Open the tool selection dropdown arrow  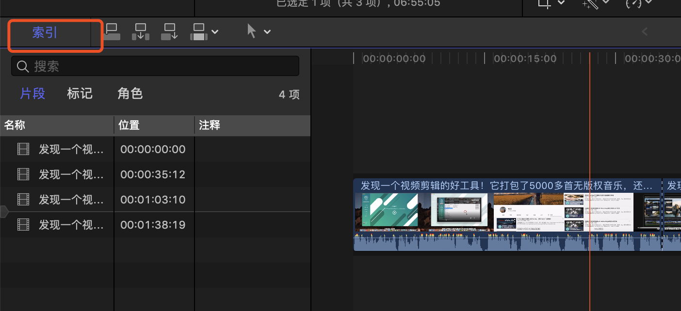(x=267, y=32)
